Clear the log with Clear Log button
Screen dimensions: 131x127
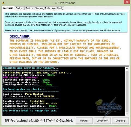[120, 121]
